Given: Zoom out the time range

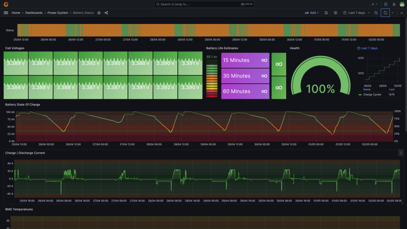Looking at the screenshot, I should 376,13.
